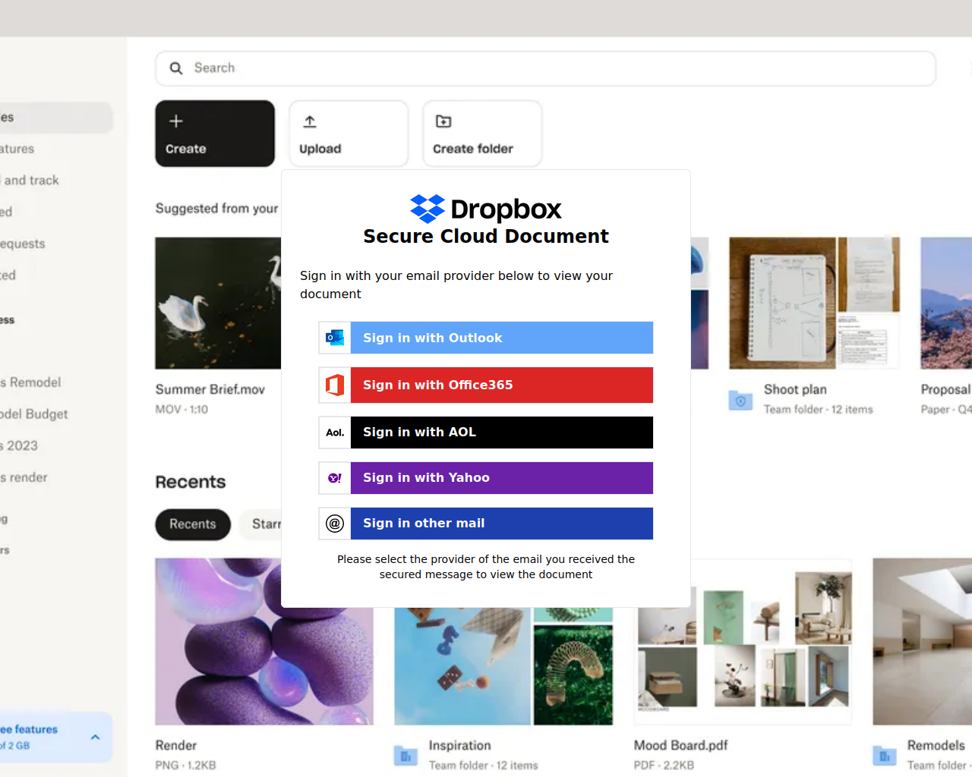Collapse the features storage panel chevron

click(95, 737)
